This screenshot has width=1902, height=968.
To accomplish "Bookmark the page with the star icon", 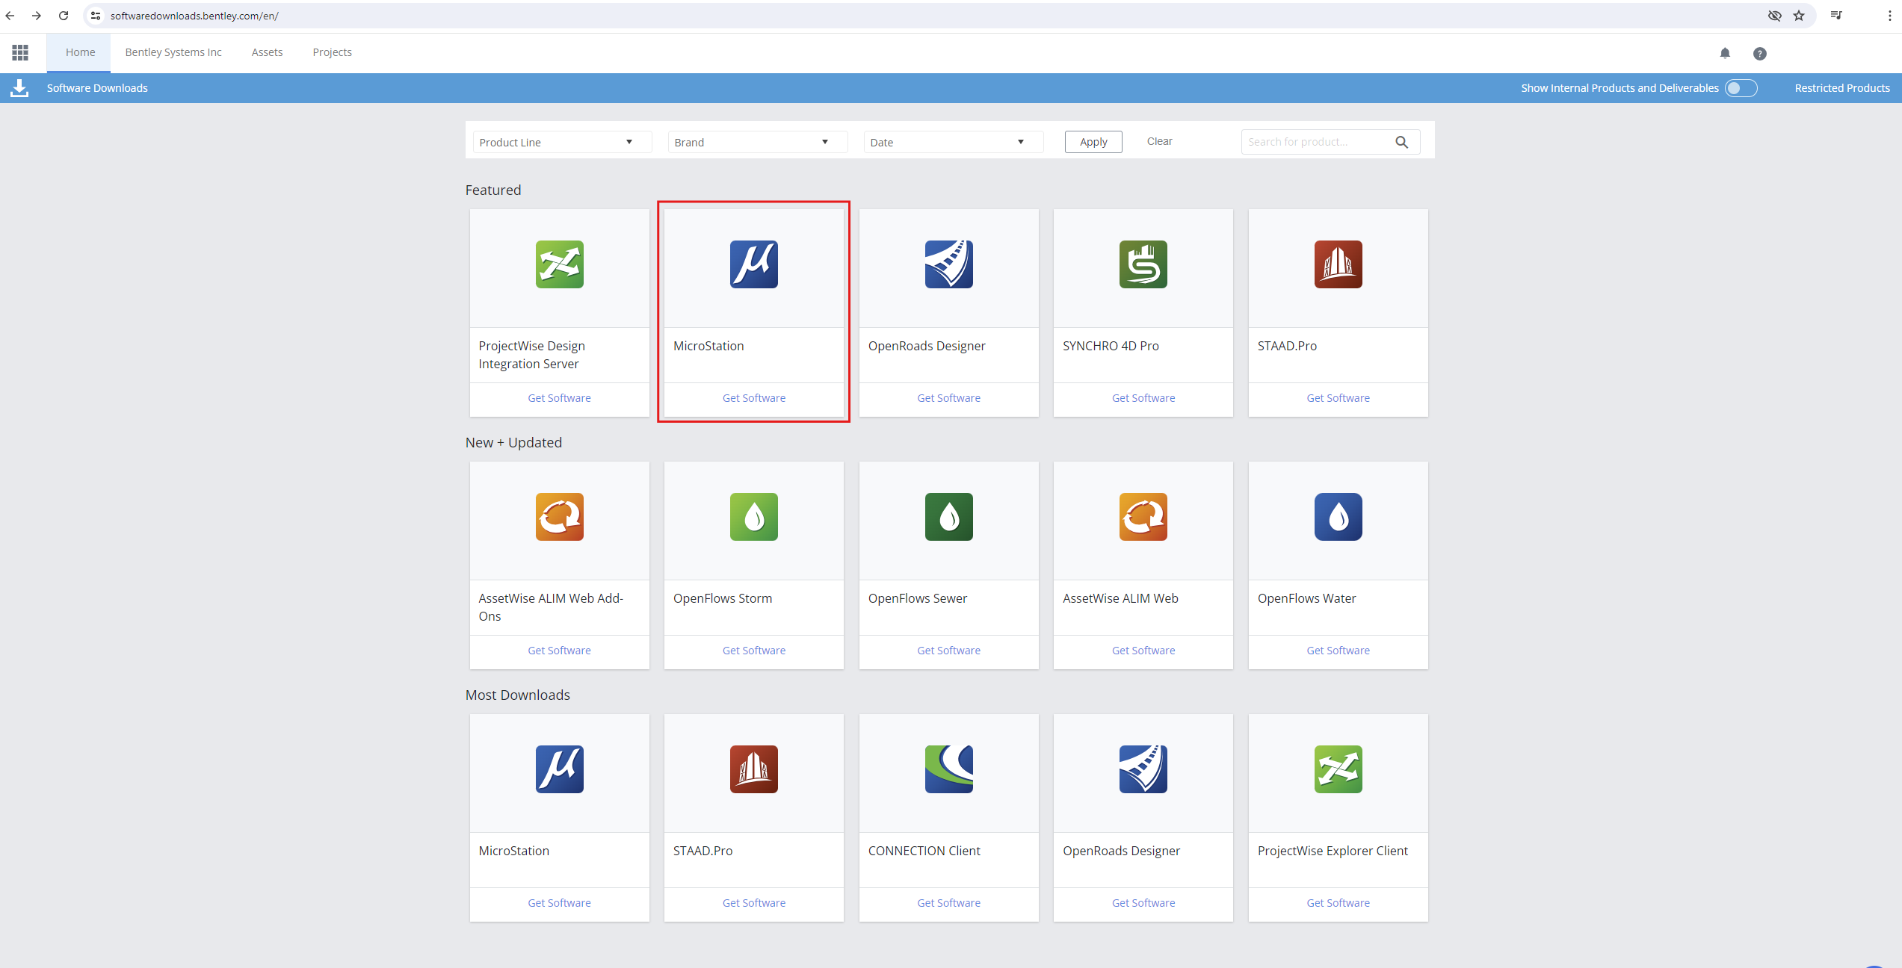I will [1799, 16].
